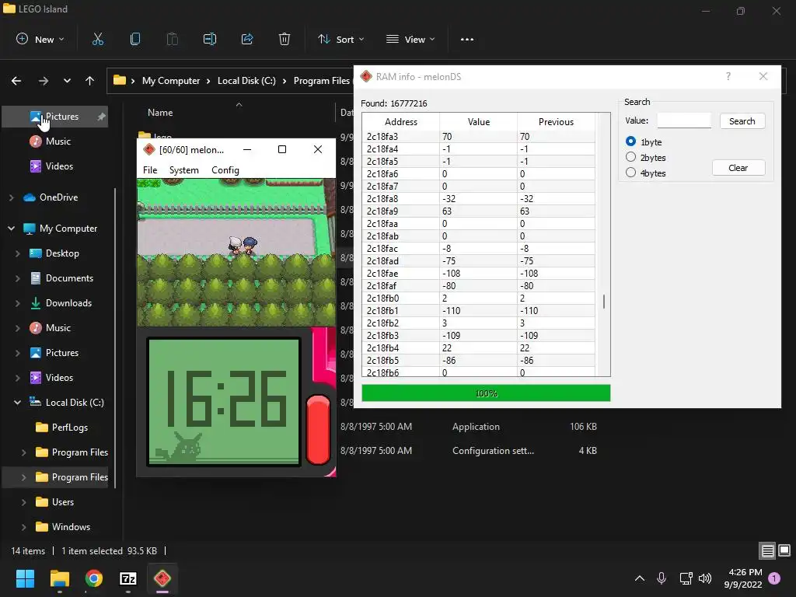This screenshot has width=796, height=597.
Task: Collapse the Local Disk (C:) node
Action: pyautogui.click(x=17, y=403)
